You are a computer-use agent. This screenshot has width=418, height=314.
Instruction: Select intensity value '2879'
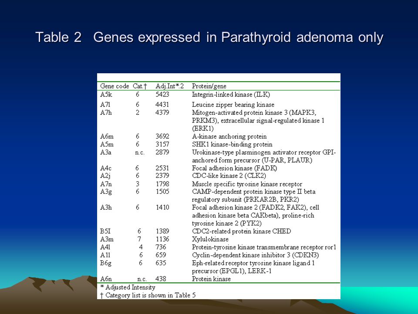point(162,153)
